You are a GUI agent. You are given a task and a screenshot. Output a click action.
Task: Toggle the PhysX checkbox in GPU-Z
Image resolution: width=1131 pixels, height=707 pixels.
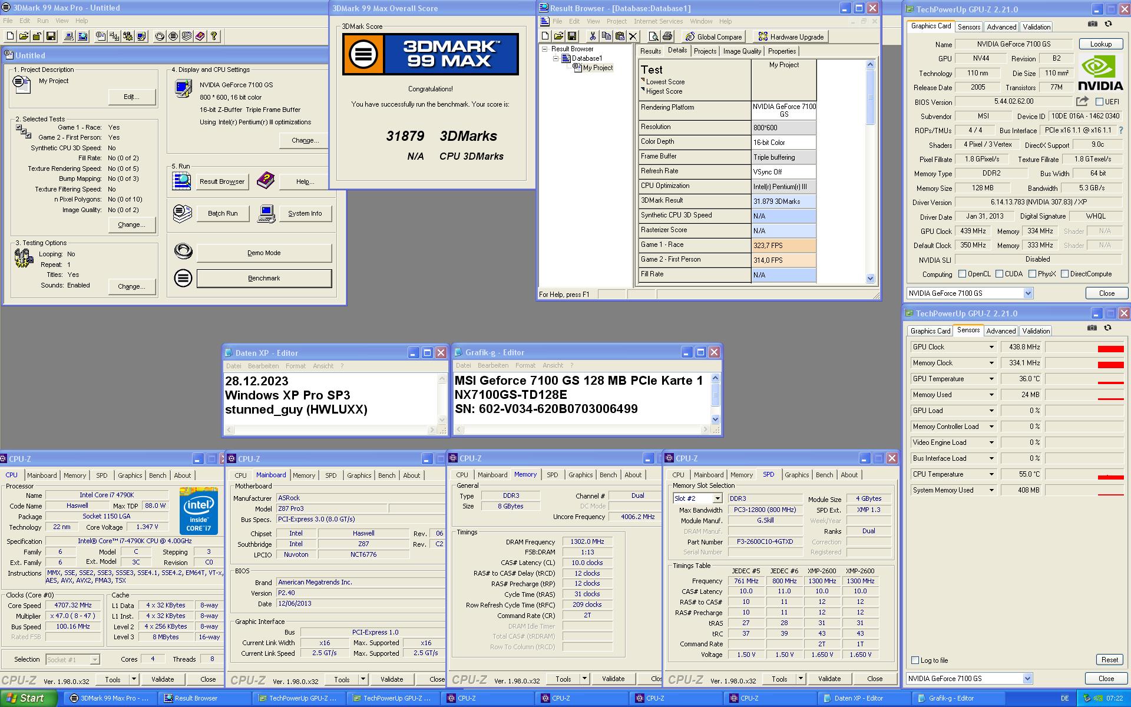1033,274
